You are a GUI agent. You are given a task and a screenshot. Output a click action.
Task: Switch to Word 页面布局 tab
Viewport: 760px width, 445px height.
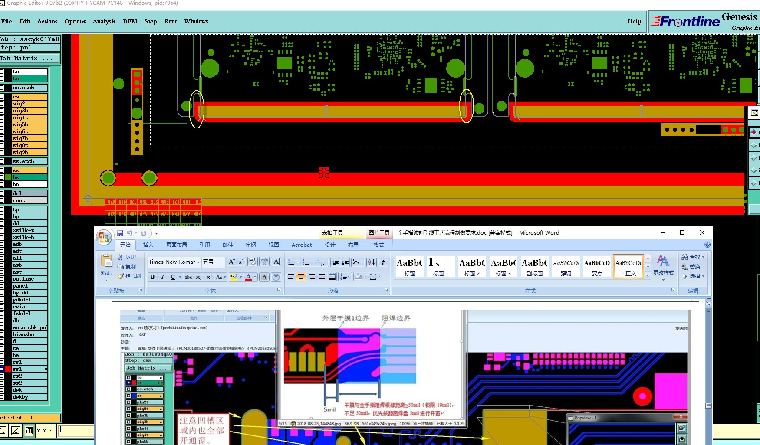tap(177, 245)
